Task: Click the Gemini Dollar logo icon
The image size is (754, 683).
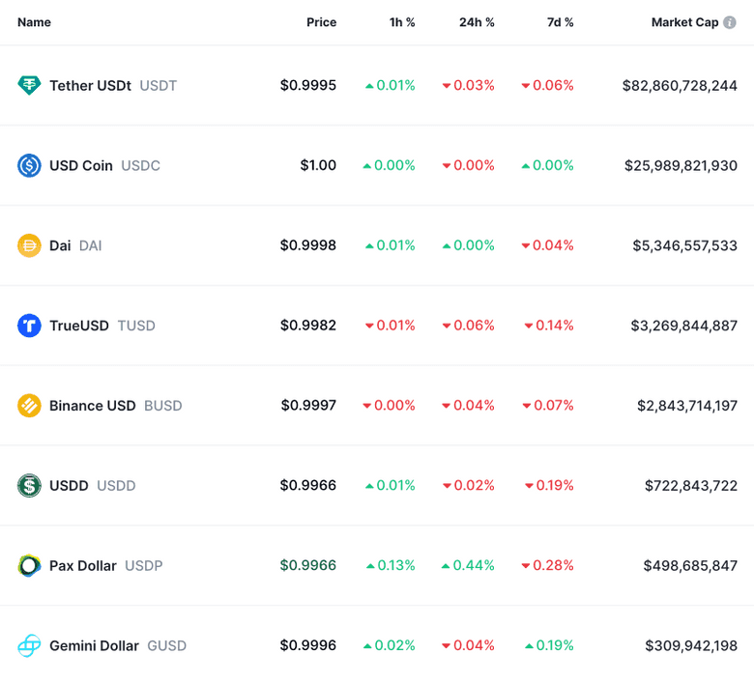Action: (x=29, y=645)
